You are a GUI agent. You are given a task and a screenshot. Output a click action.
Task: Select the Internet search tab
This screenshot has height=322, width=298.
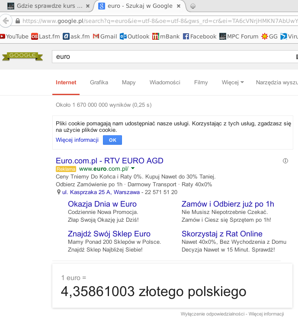click(66, 83)
